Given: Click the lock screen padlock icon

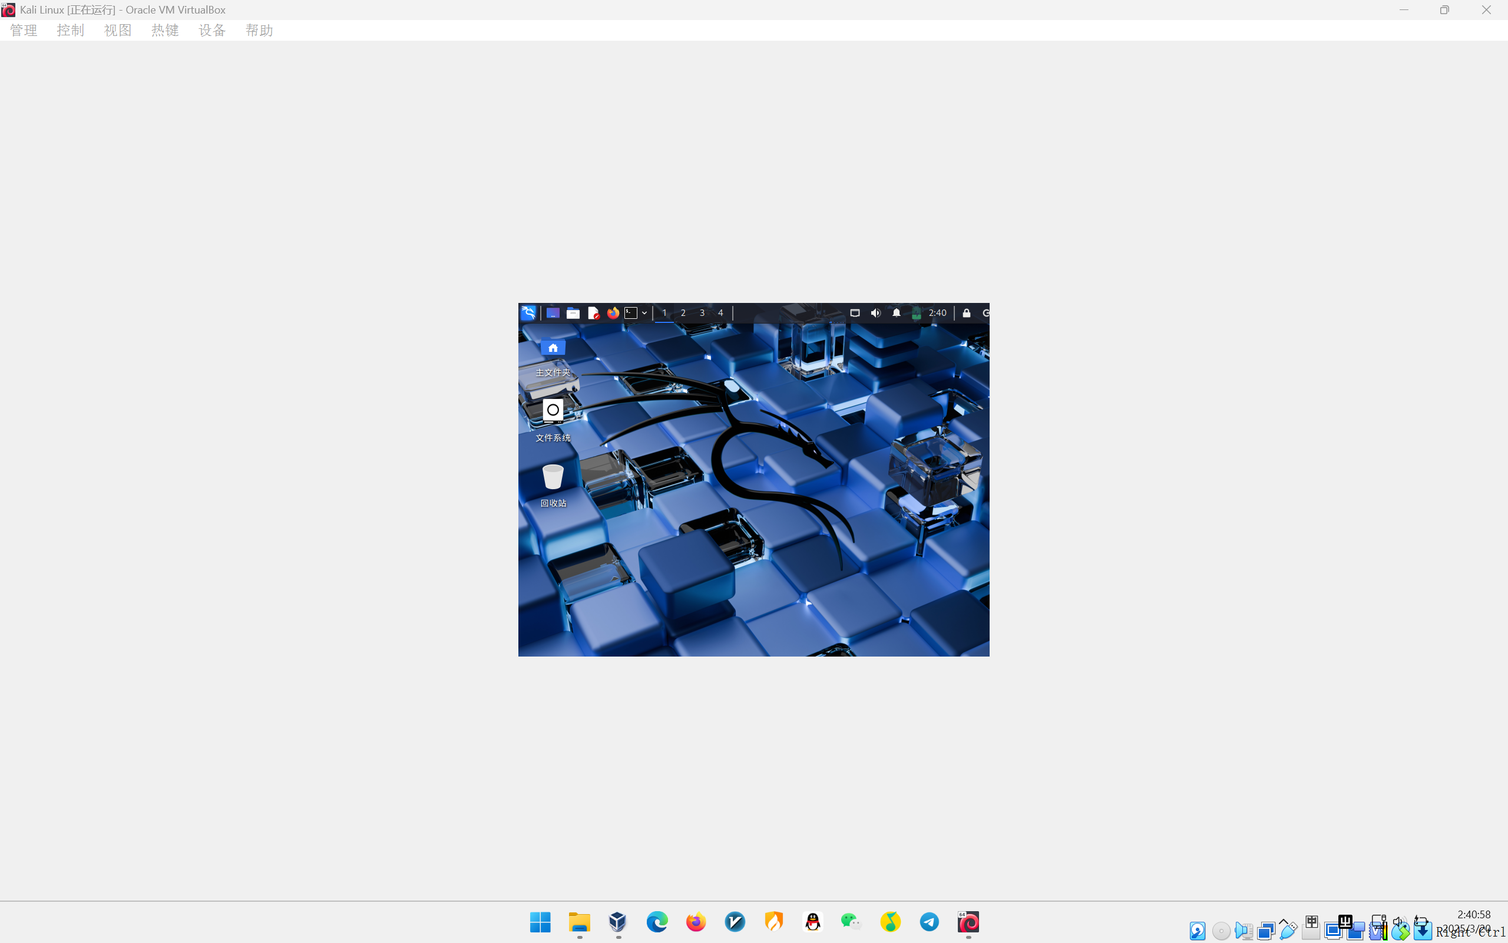Looking at the screenshot, I should 967,312.
